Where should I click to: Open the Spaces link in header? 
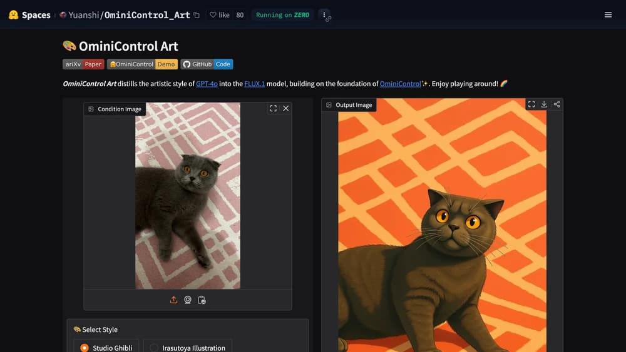click(36, 15)
